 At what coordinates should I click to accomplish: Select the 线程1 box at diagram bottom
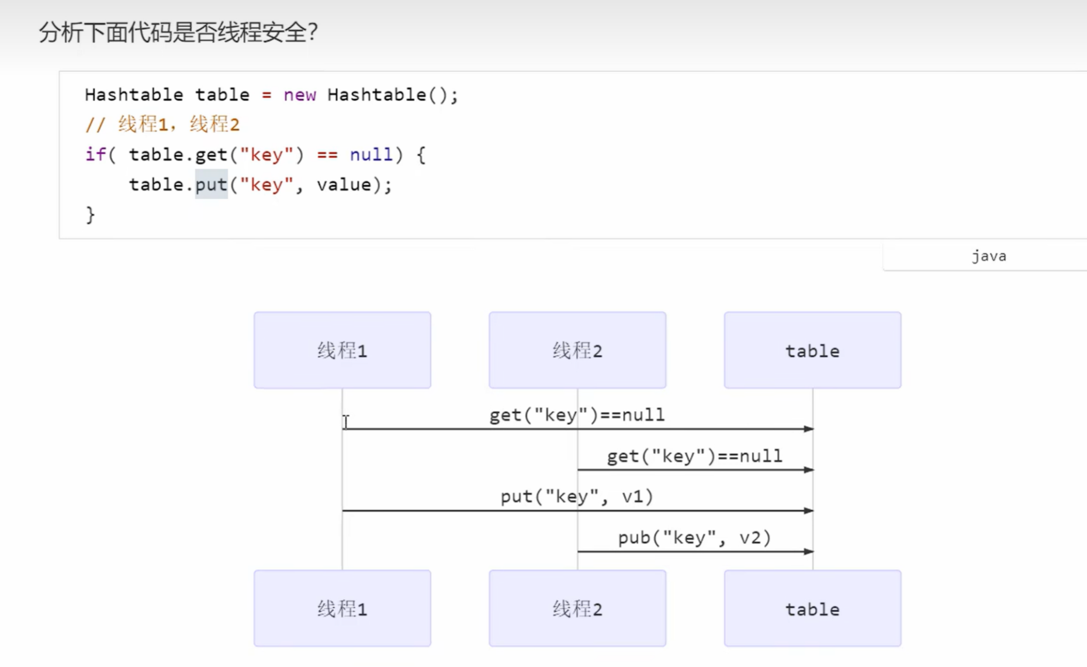342,609
